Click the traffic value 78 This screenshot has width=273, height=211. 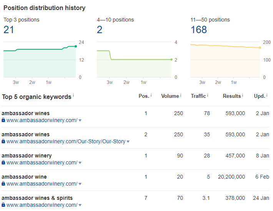[207, 113]
